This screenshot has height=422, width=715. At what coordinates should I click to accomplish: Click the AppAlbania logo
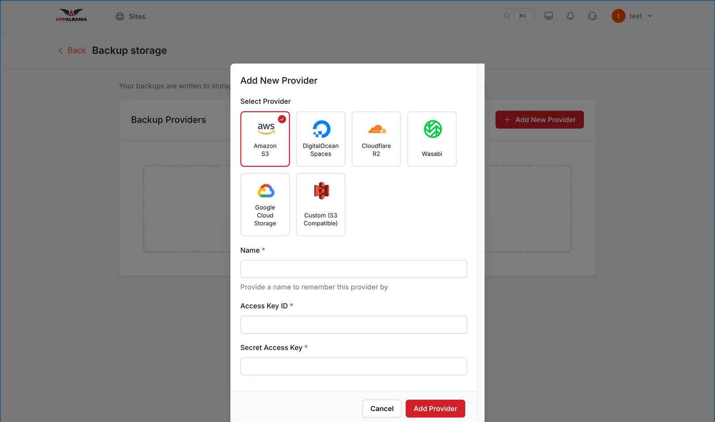[x=71, y=16]
